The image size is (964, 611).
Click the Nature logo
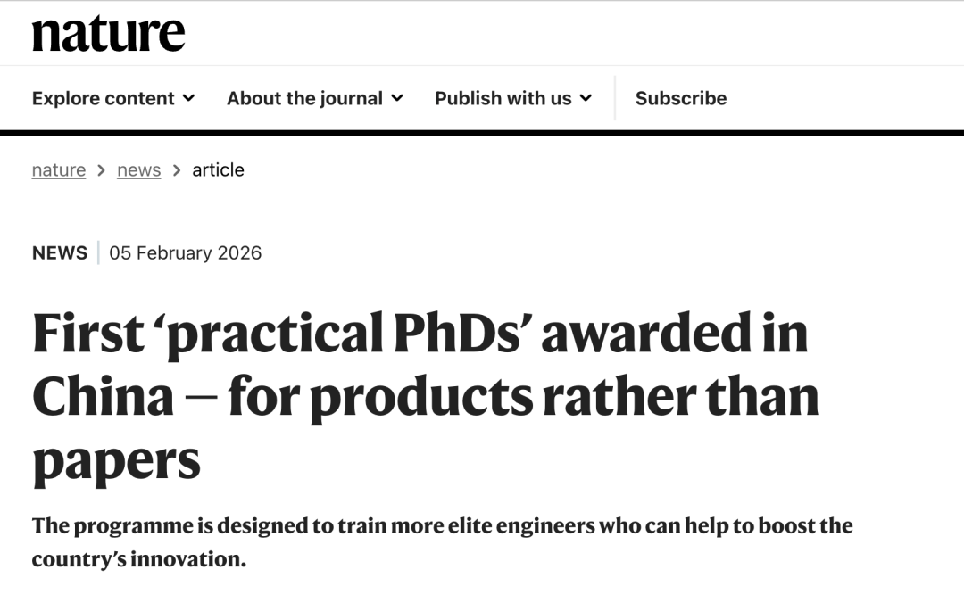click(108, 33)
